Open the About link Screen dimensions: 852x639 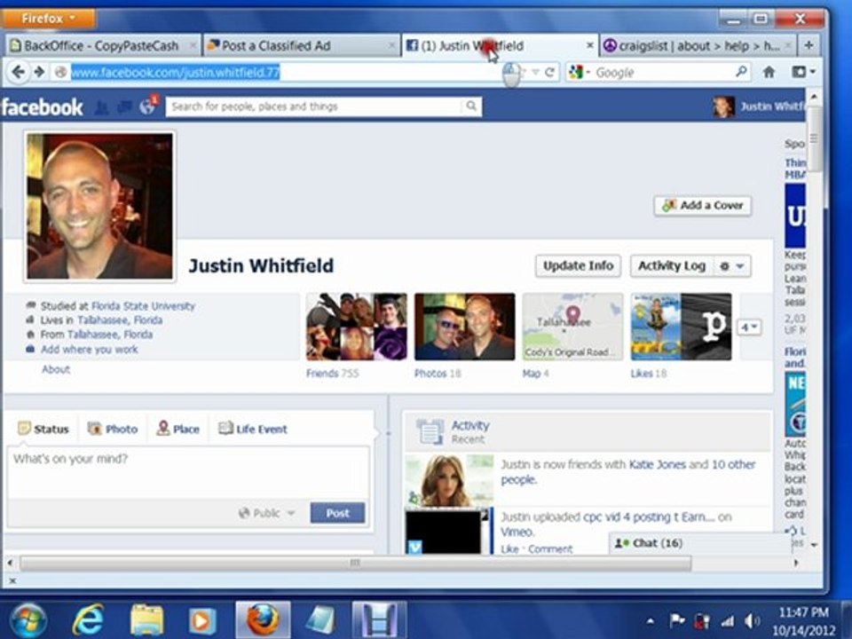56,369
